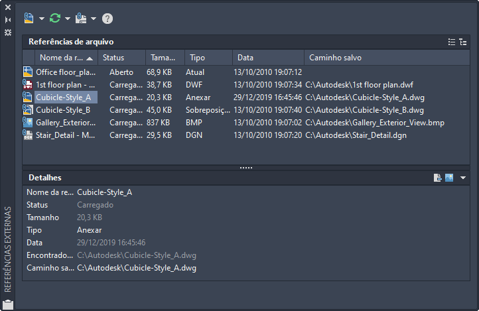479x311 pixels.
Task: Switch file references to Tree View
Action: tap(462, 42)
